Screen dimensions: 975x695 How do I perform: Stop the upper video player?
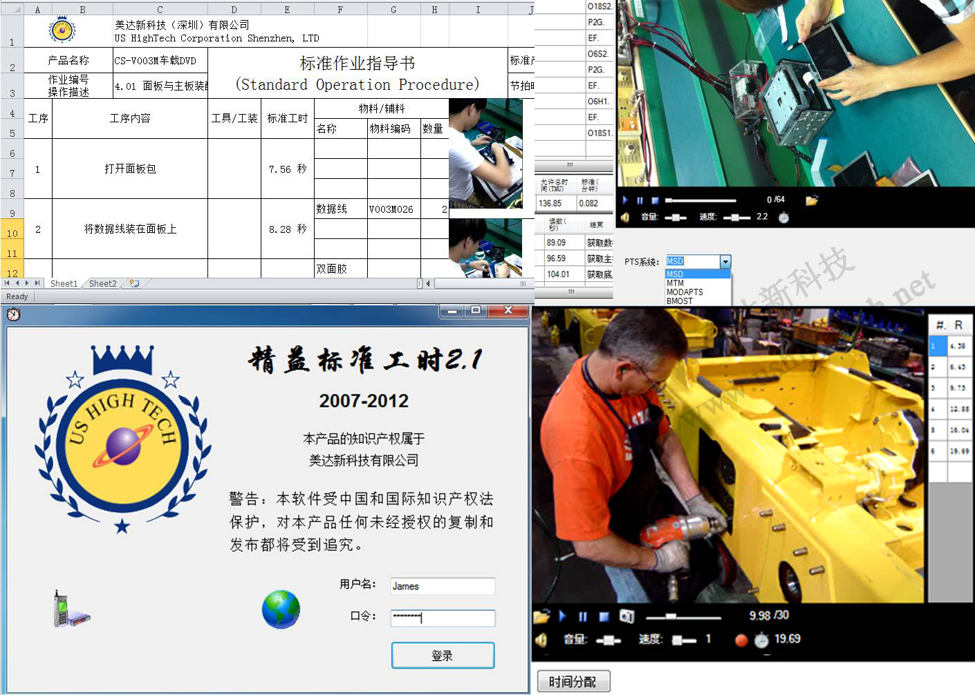click(655, 200)
